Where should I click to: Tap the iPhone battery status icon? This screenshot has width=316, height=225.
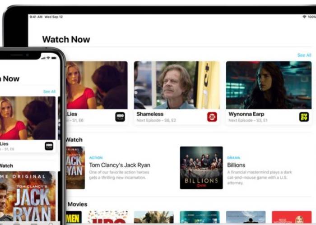(x=54, y=58)
